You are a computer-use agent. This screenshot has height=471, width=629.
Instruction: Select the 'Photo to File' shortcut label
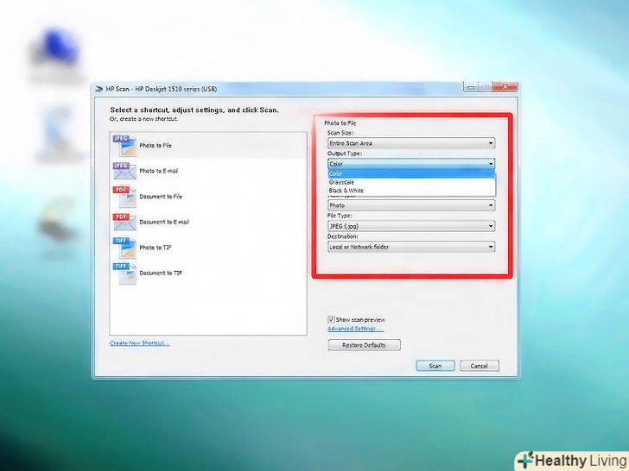pos(156,146)
